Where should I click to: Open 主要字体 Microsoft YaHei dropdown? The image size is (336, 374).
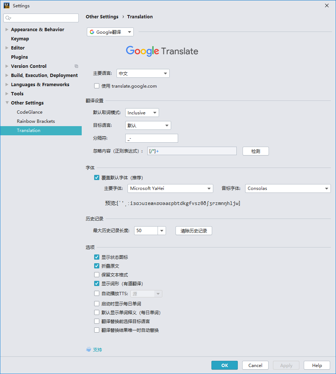[170, 188]
